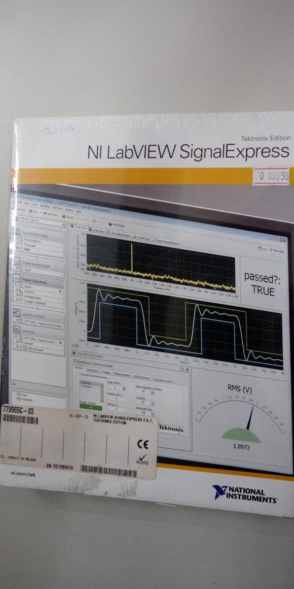This screenshot has width=294, height=589.
Task: Click the Run button in toolbar
Action: pos(34,212)
